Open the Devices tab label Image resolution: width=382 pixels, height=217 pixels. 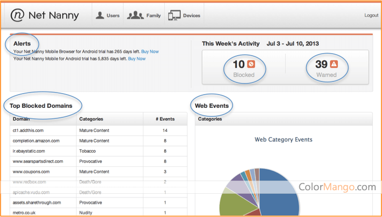point(192,16)
